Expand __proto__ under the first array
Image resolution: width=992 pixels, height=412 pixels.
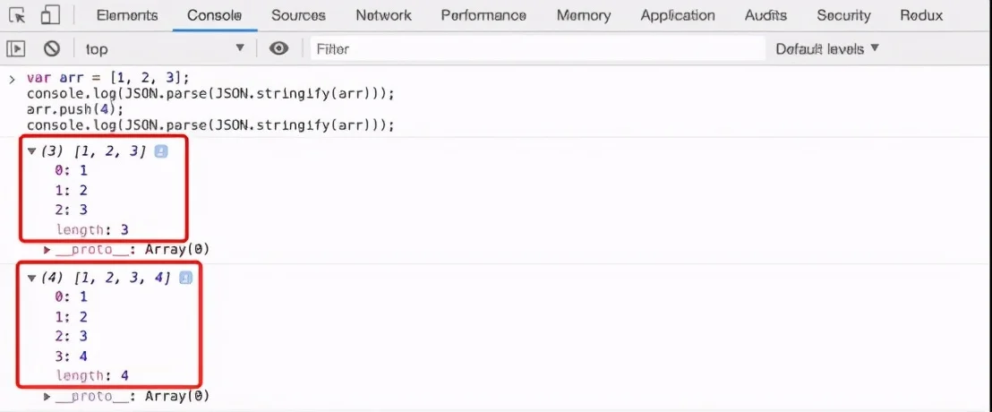47,249
